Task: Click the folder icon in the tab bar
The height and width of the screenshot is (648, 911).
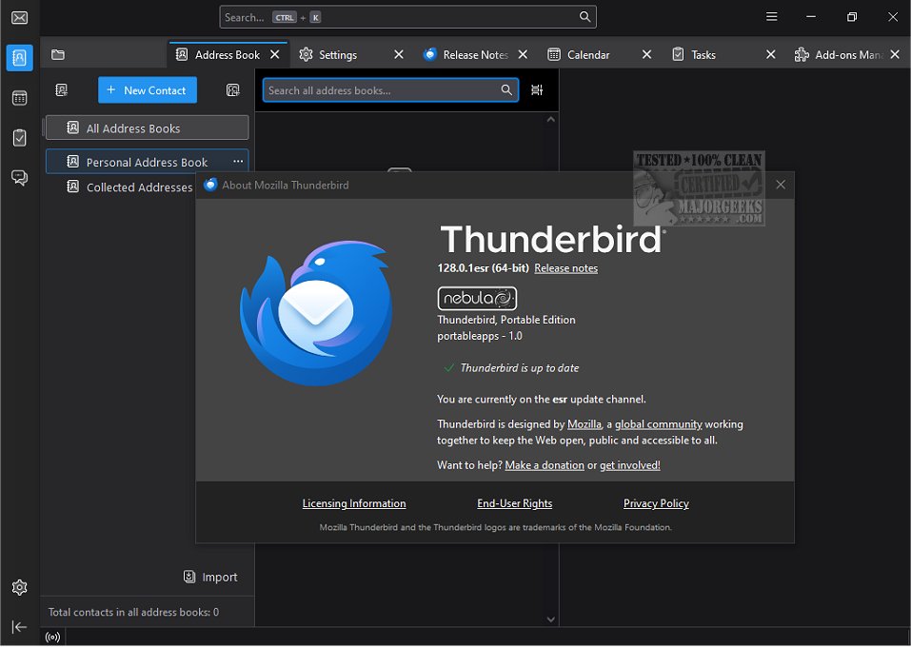Action: [57, 54]
